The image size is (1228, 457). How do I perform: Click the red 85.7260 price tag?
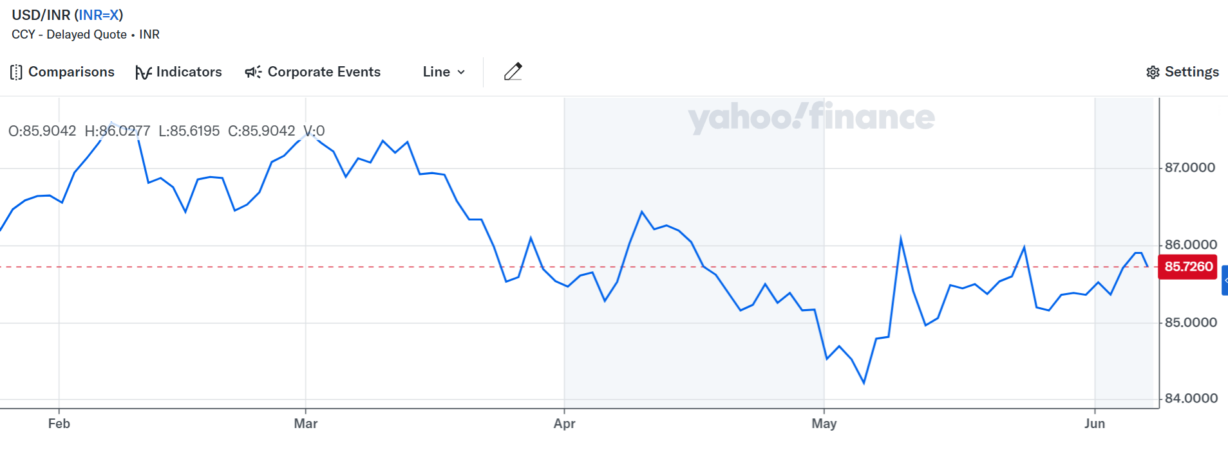tap(1188, 267)
